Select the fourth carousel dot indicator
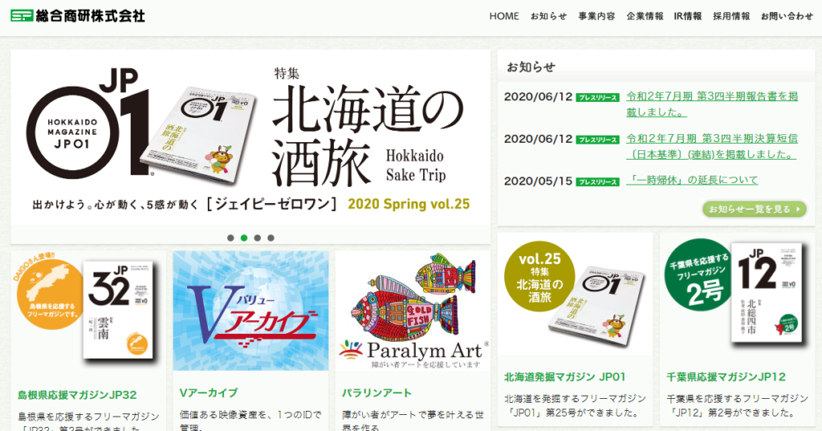The height and width of the screenshot is (431, 822). click(271, 238)
